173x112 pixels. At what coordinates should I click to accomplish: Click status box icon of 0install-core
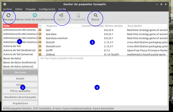coord(40,46)
